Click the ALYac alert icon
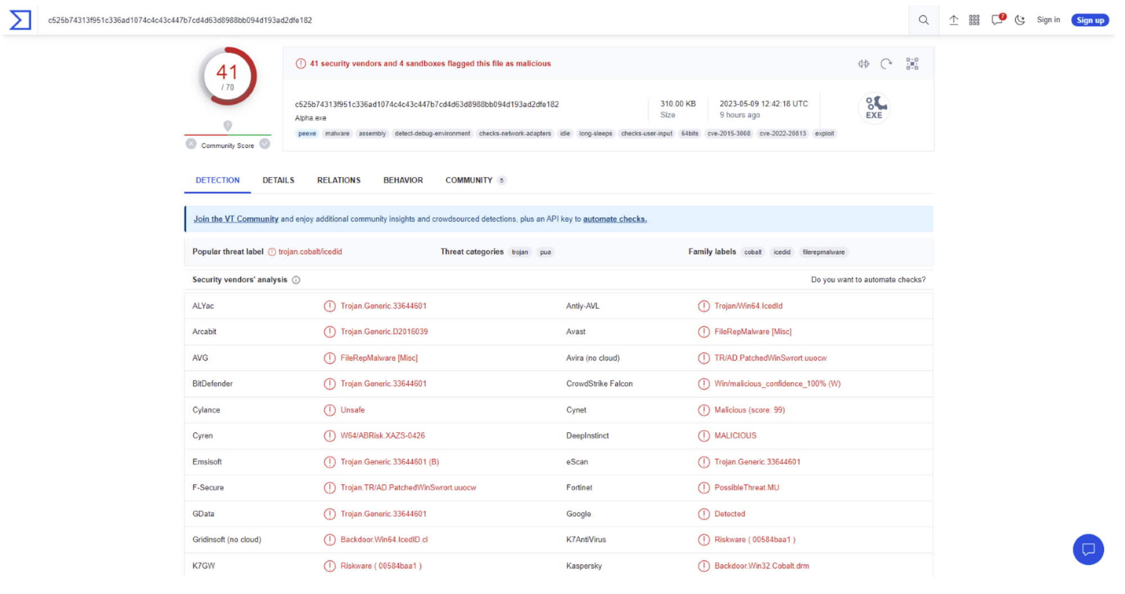Image resolution: width=1125 pixels, height=594 pixels. pyautogui.click(x=330, y=306)
